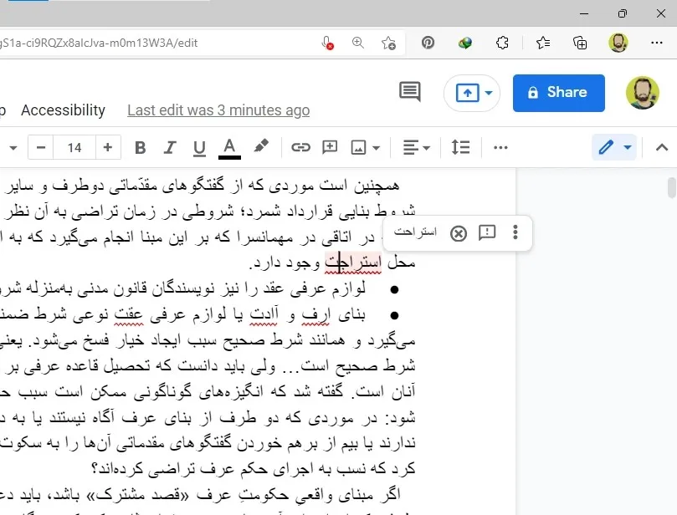Screen dimensions: 677x515
Task: Click the insert link icon
Action: click(300, 148)
